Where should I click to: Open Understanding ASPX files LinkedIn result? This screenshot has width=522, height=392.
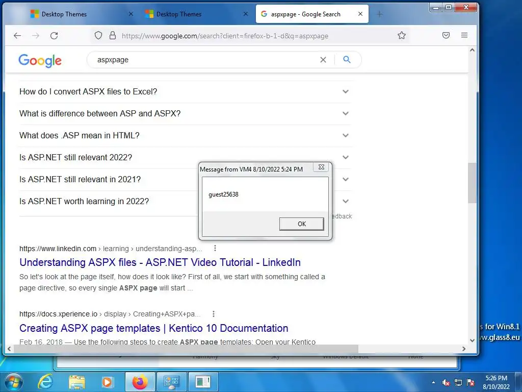[160, 262]
